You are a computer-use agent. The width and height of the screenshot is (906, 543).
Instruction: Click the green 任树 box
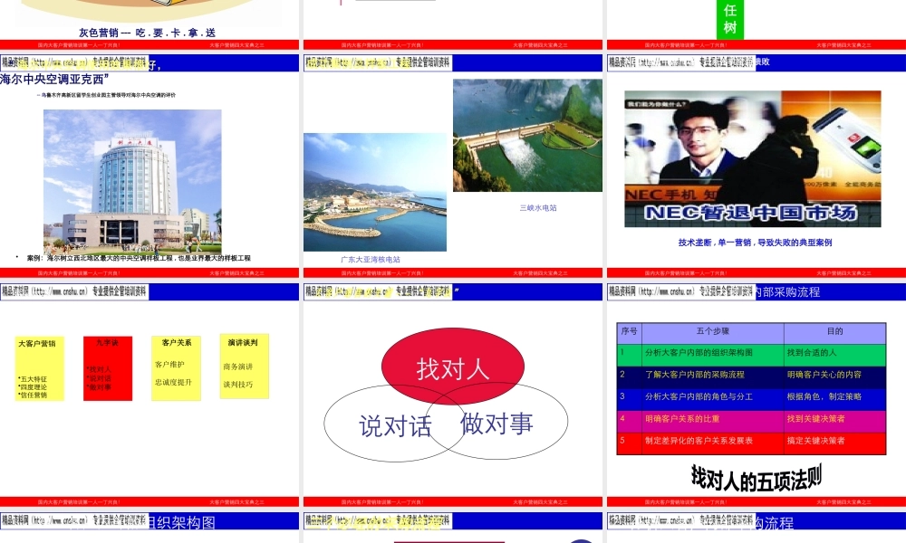click(x=730, y=19)
